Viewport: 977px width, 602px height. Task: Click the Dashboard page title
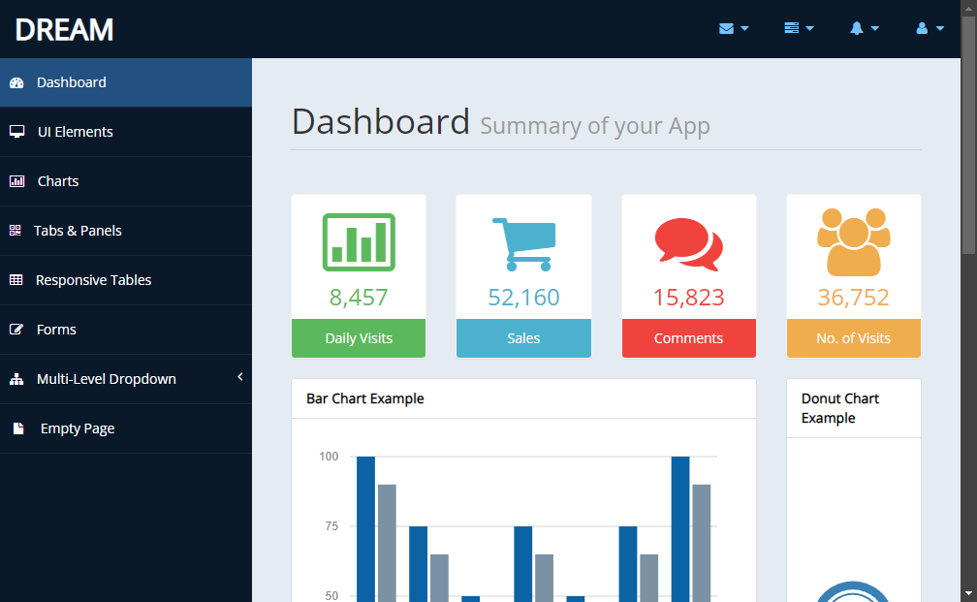pos(381,121)
